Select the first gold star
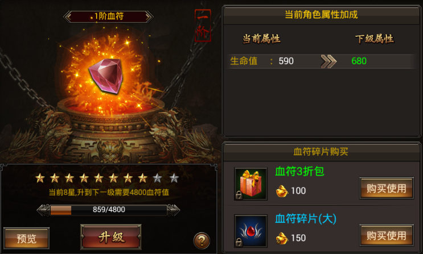Viewport: 423px width, 254px height. click(x=40, y=178)
